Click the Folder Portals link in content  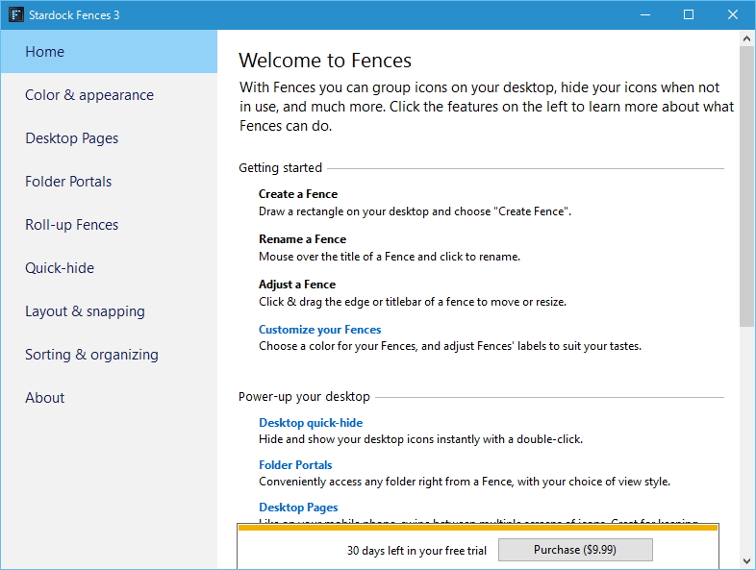pos(295,465)
